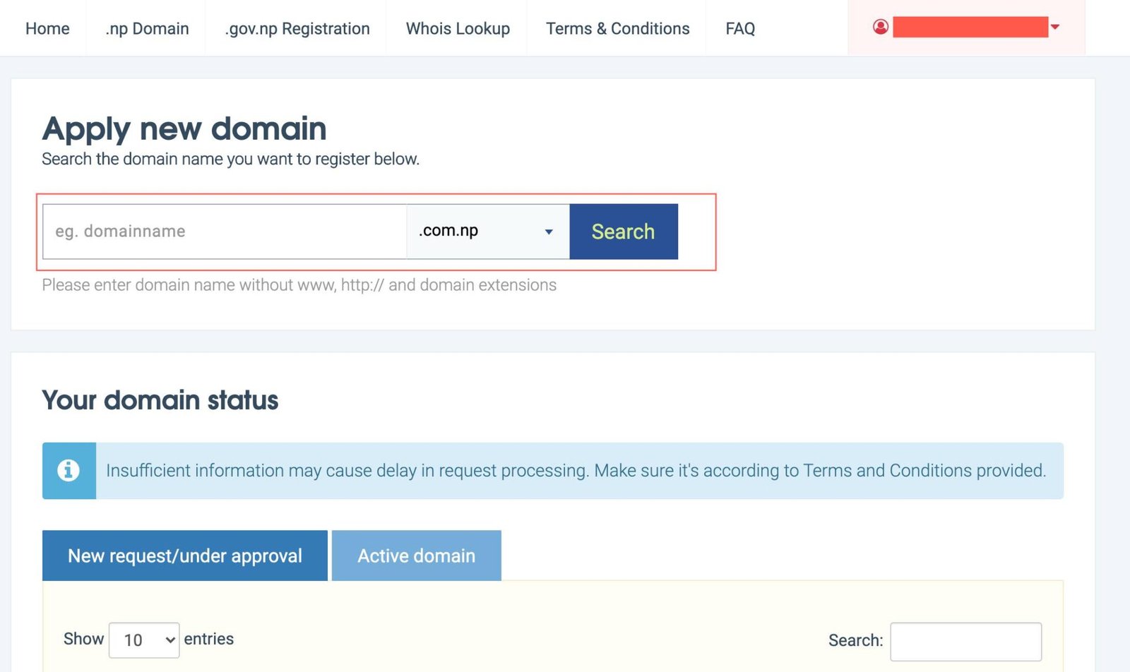Navigate to Whois Lookup

click(458, 28)
